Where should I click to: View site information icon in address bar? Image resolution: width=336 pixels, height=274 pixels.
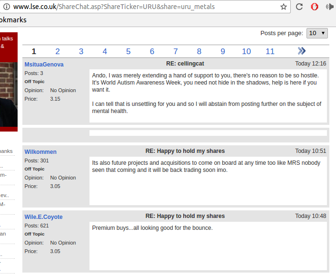click(7, 7)
